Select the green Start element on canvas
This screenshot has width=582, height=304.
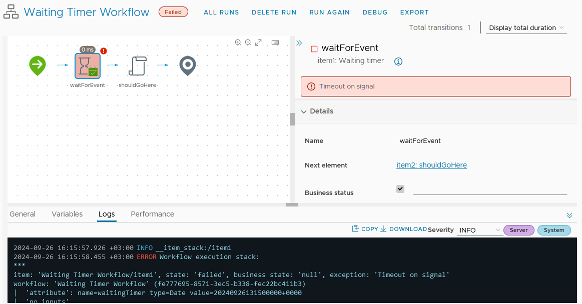point(38,65)
